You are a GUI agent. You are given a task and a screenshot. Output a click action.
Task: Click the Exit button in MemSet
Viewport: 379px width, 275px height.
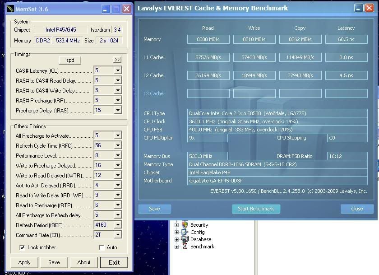coord(114,262)
